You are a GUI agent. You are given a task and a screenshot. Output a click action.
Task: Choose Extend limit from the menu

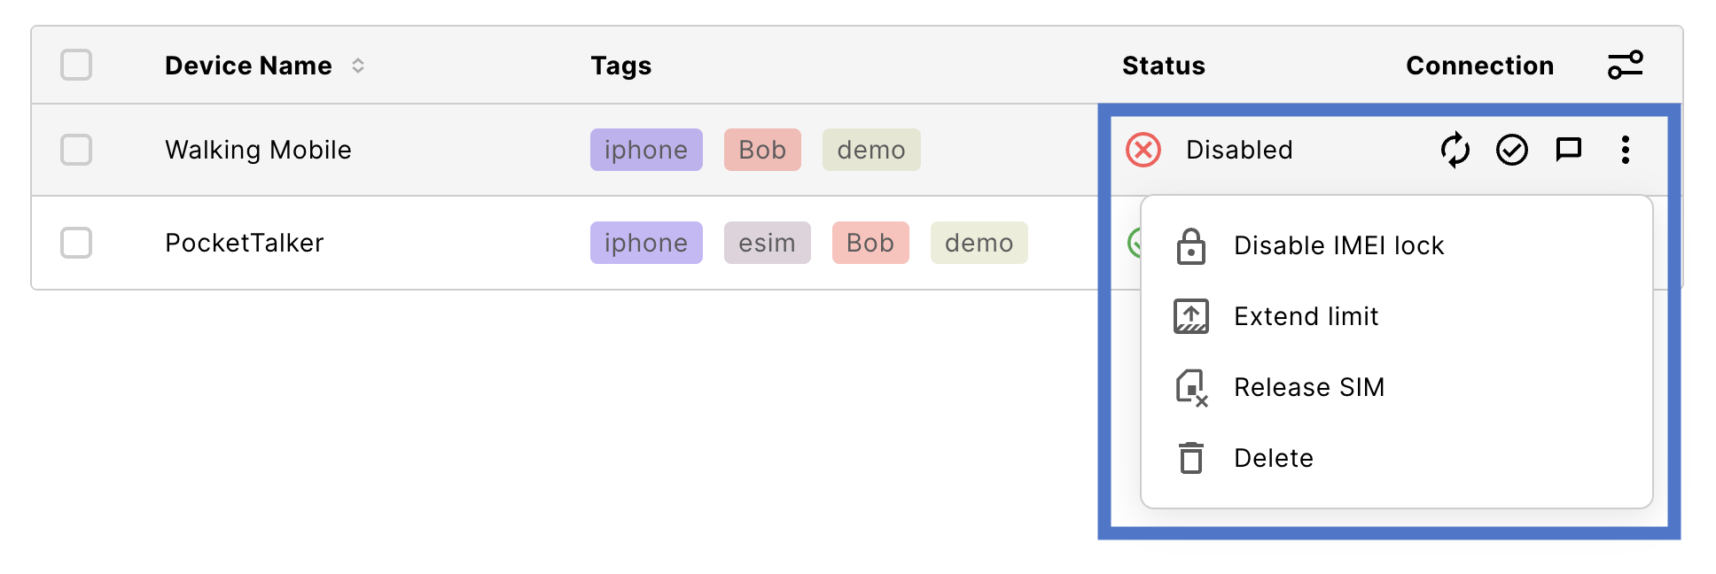tap(1306, 316)
